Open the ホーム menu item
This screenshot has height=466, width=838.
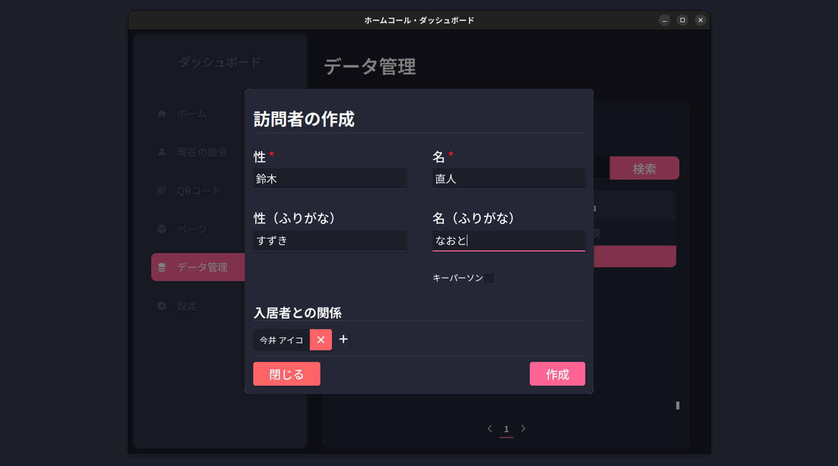192,114
